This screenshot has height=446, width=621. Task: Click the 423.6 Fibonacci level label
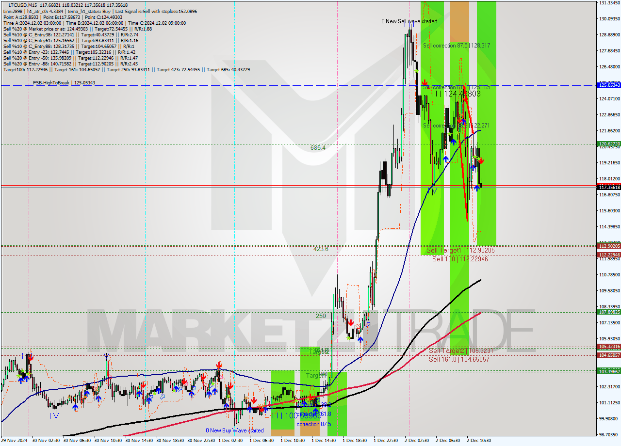pyautogui.click(x=321, y=249)
